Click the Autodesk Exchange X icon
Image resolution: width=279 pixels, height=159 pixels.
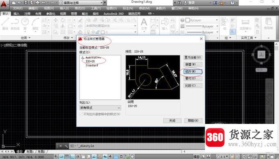point(215,3)
